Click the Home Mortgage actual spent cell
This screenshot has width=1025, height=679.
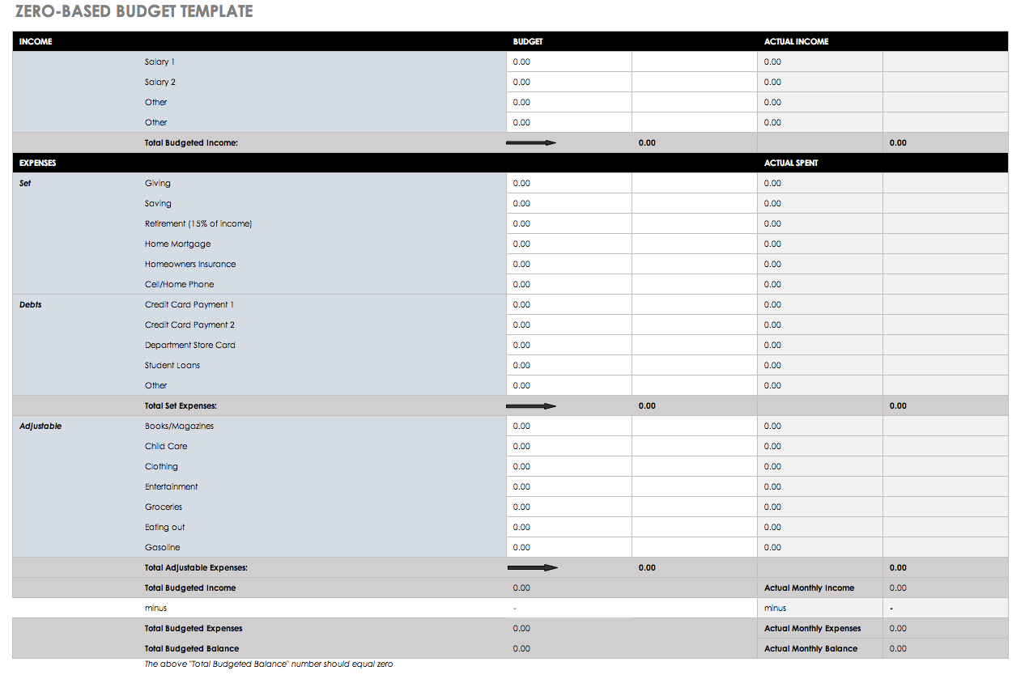819,244
